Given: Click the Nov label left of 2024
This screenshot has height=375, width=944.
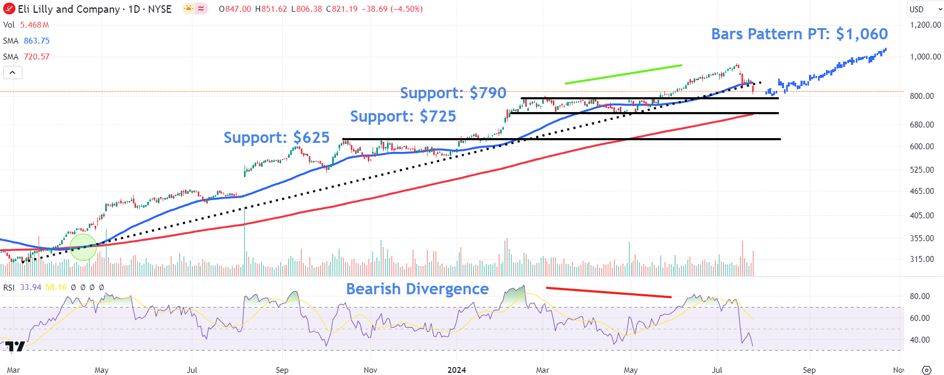Looking at the screenshot, I should (x=370, y=370).
